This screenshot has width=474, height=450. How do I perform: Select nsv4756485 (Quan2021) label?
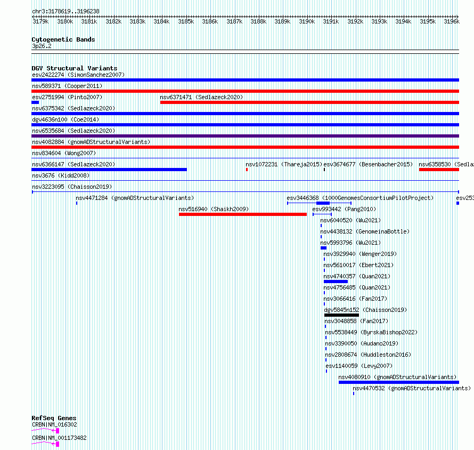pos(357,287)
